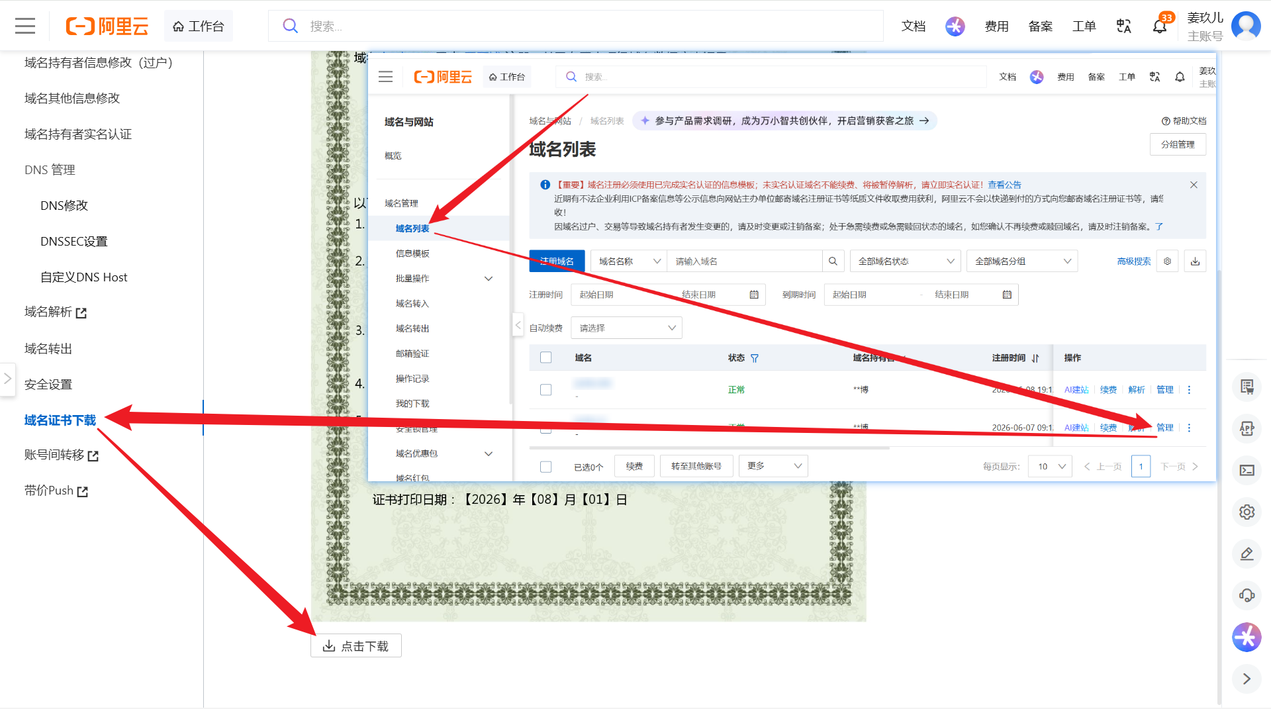In the embedded screenshot, expand 批量操作 menu

[x=444, y=279]
